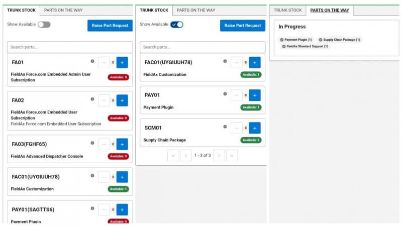This screenshot has width=402, height=226.
Task: Increase quantity for PAY01(SAGTTS6)
Action: click(122, 209)
